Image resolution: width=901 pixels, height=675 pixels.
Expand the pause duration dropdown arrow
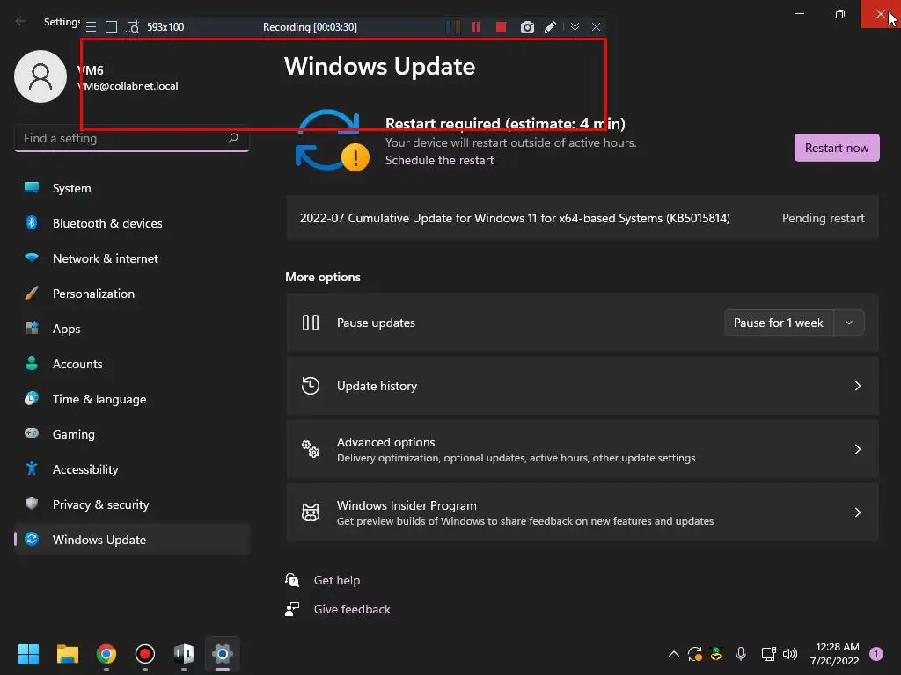coord(849,323)
